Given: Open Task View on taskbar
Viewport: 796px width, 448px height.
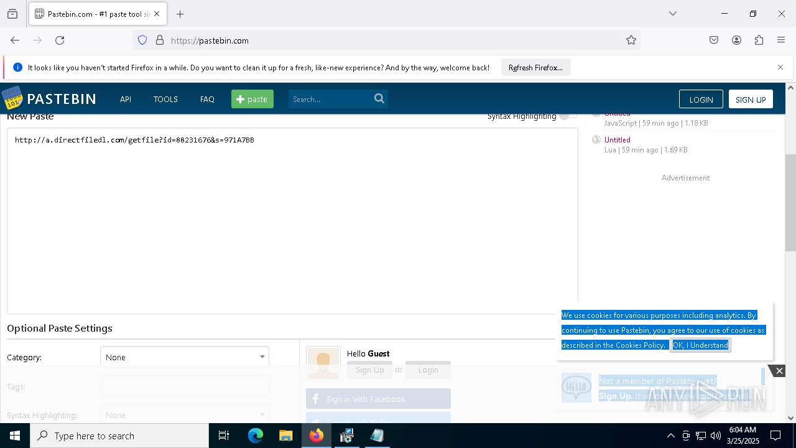Looking at the screenshot, I should pyautogui.click(x=224, y=436).
